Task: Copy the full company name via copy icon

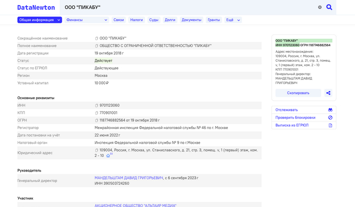Action: [x=96, y=46]
